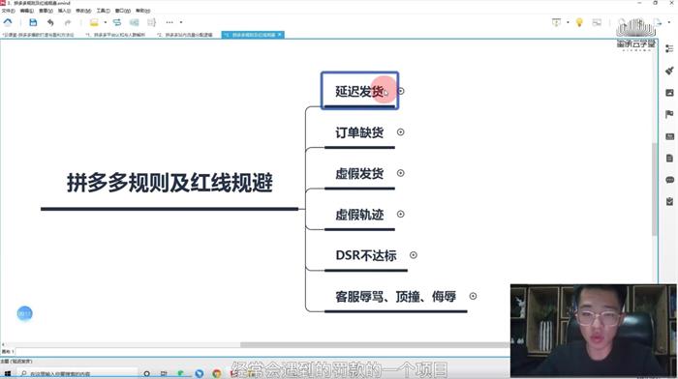Select the 虚假发货 topic
This screenshot has height=379, width=678.
[359, 173]
